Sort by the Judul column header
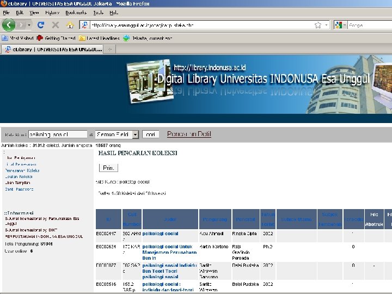The image size is (392, 294). (x=170, y=219)
